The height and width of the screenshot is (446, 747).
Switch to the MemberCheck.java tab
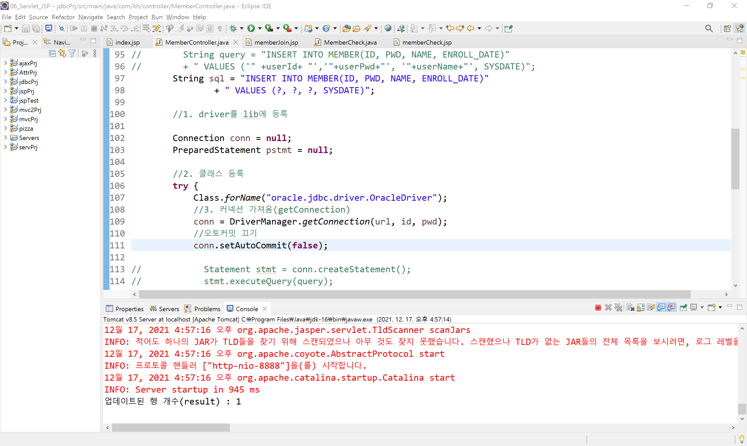click(x=350, y=42)
